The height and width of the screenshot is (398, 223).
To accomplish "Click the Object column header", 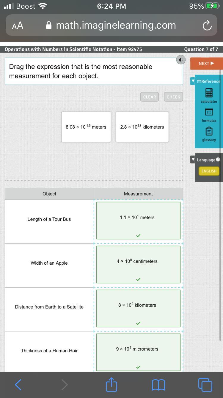I will click(49, 194).
